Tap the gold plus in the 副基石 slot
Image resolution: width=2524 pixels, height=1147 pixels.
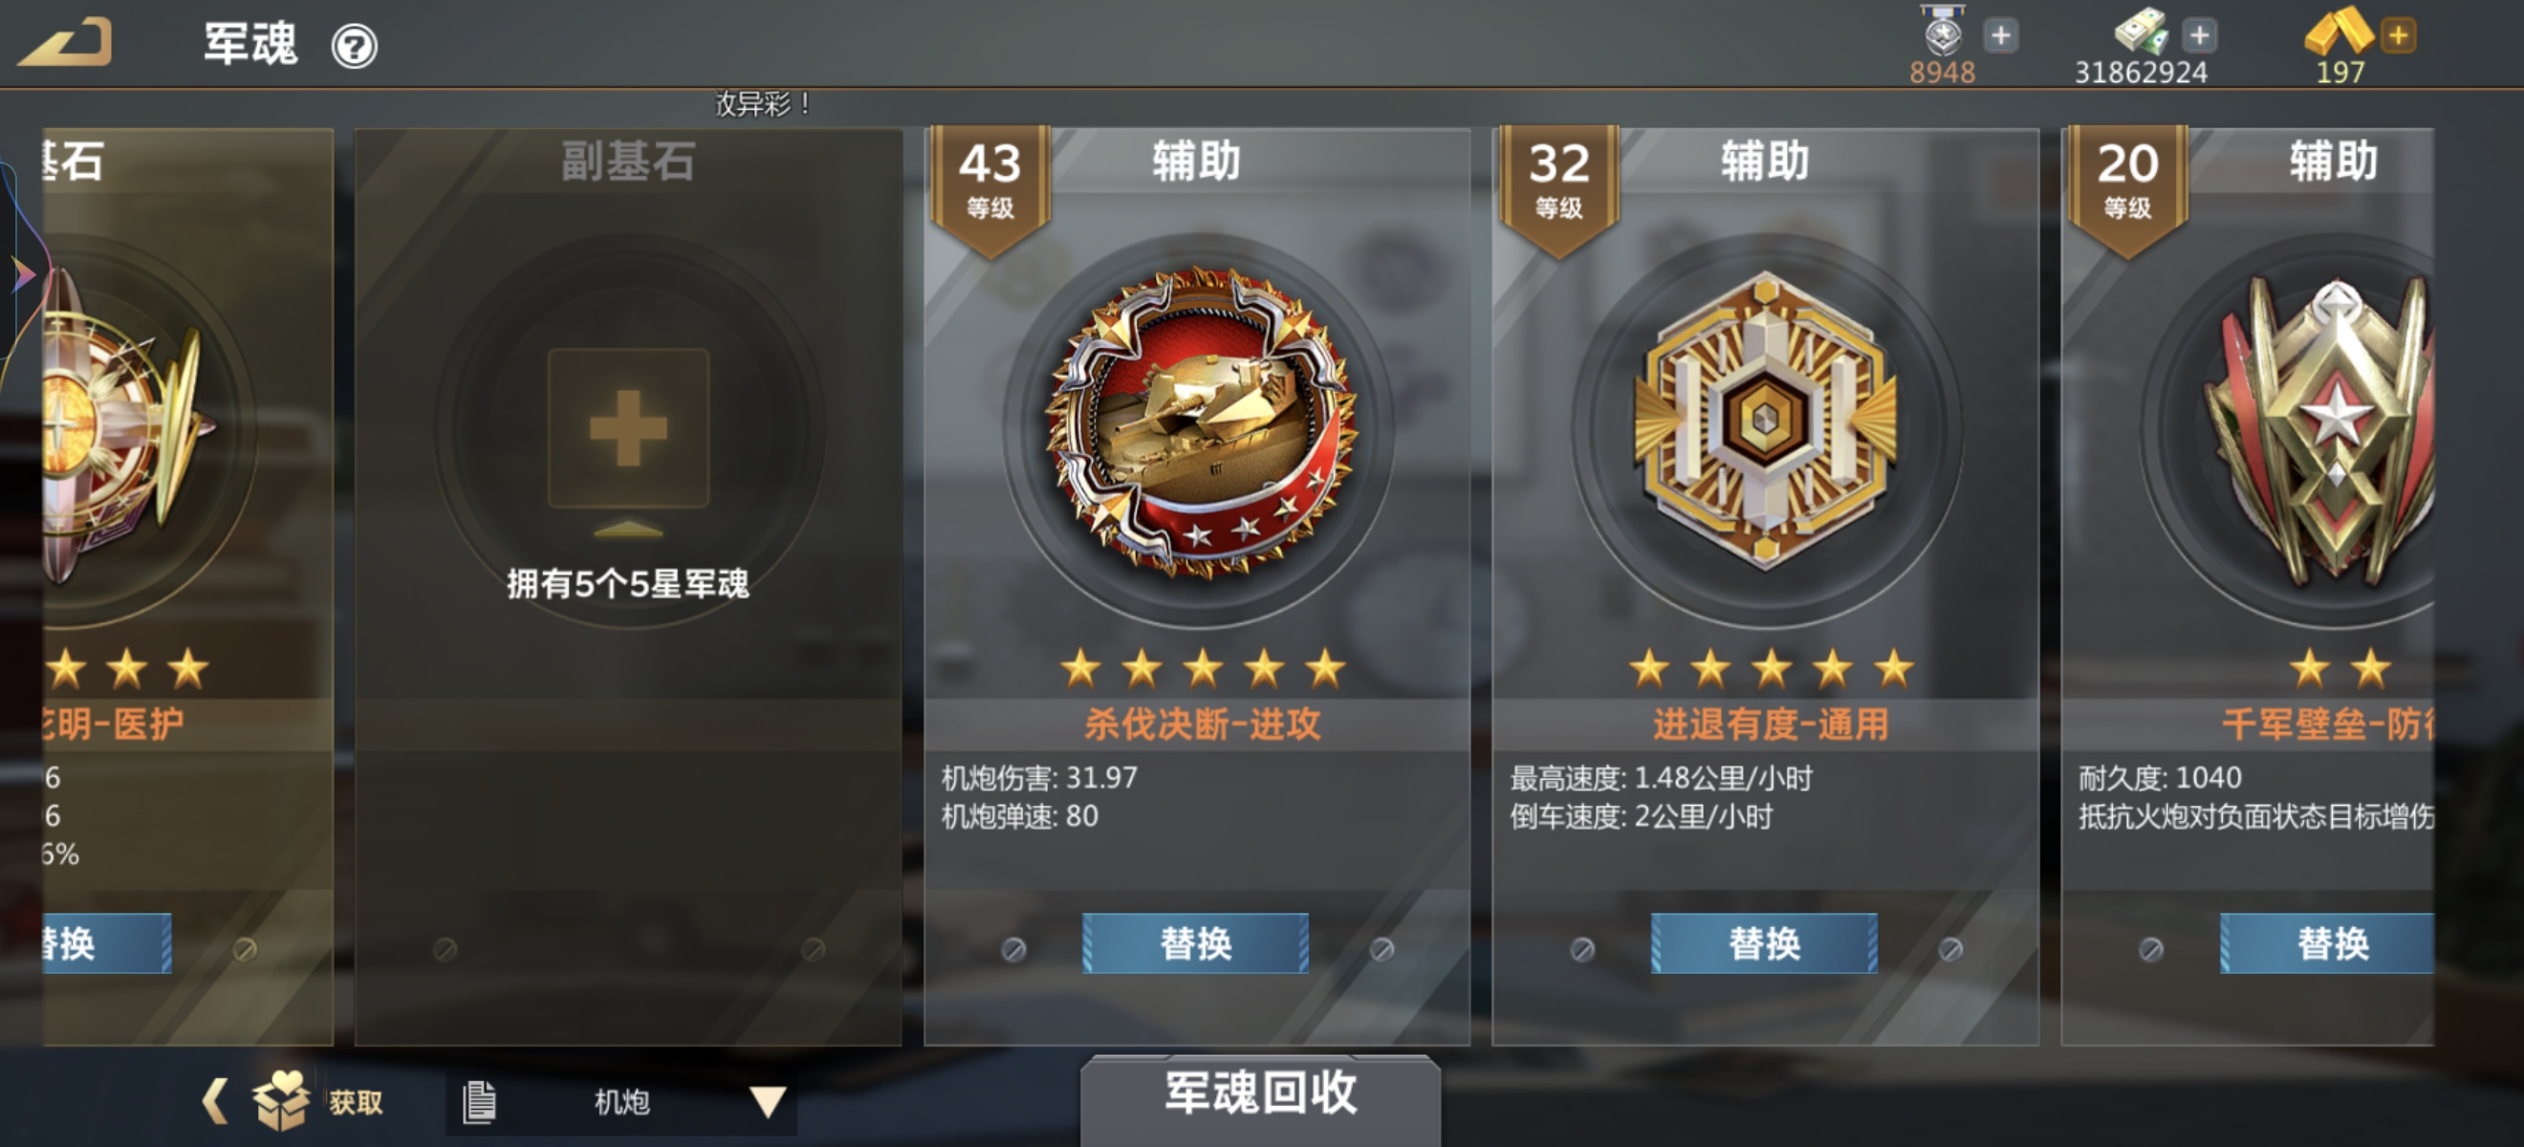(628, 428)
